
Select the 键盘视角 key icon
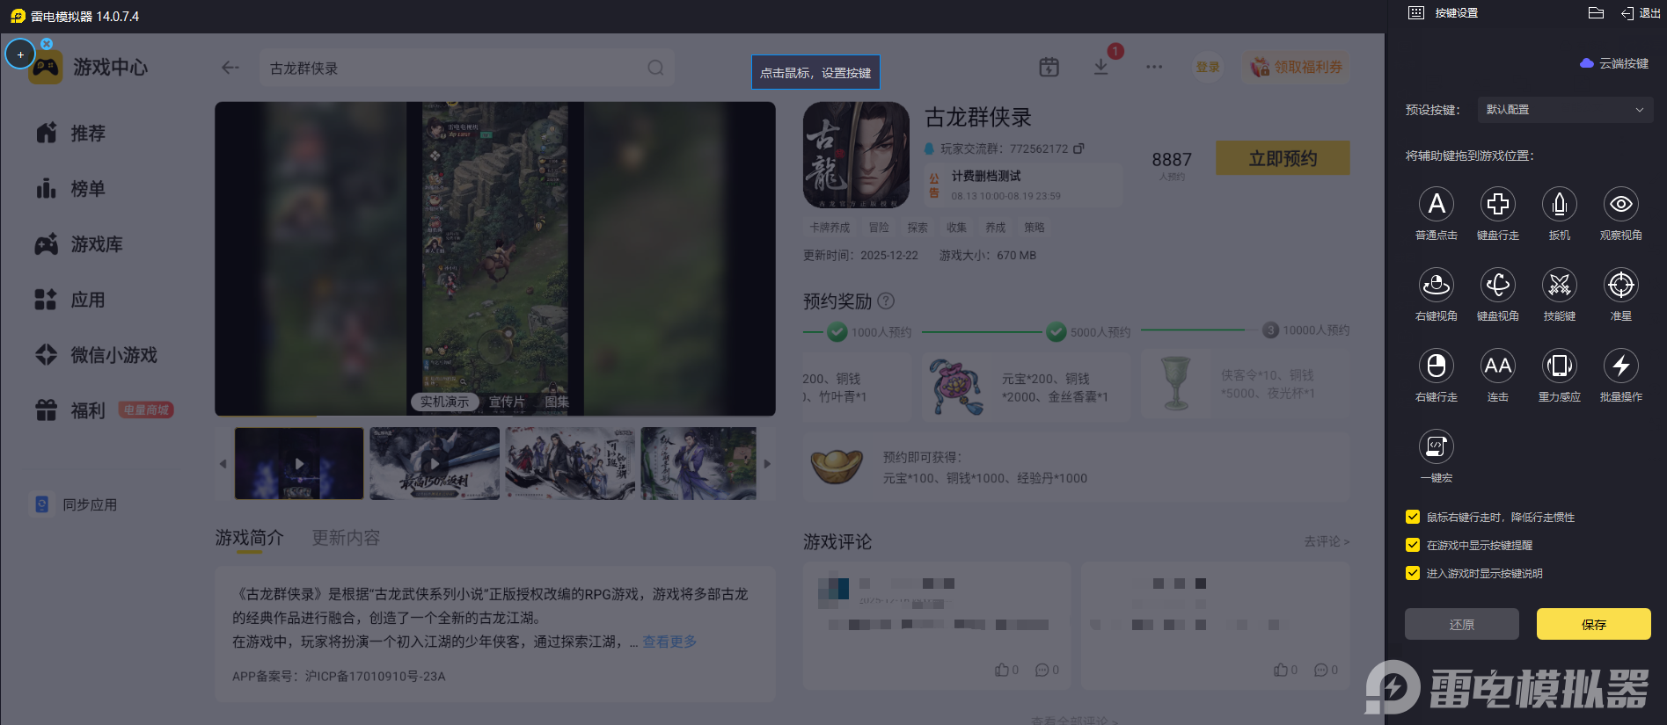click(1498, 285)
